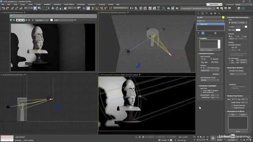Click the Exclude button
This screenshot has height=142, width=253.
pos(216,74)
